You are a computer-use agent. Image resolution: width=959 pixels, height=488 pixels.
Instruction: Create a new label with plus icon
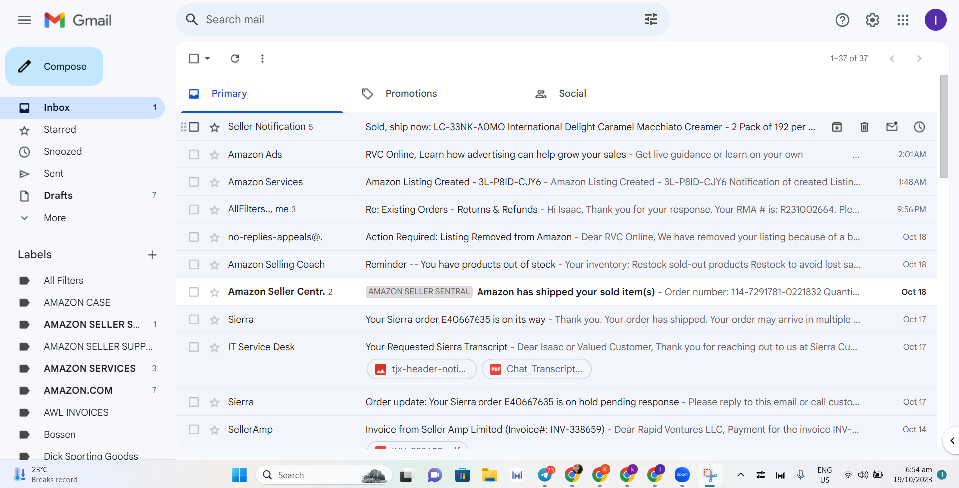[x=152, y=255]
